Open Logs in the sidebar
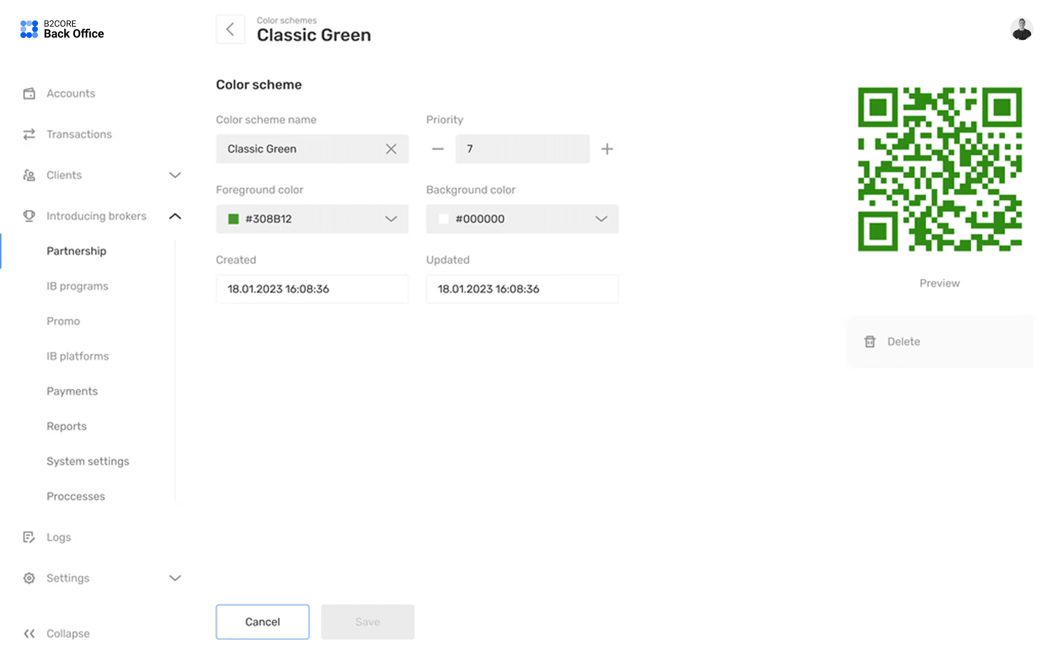The height and width of the screenshot is (657, 1051). 59,537
